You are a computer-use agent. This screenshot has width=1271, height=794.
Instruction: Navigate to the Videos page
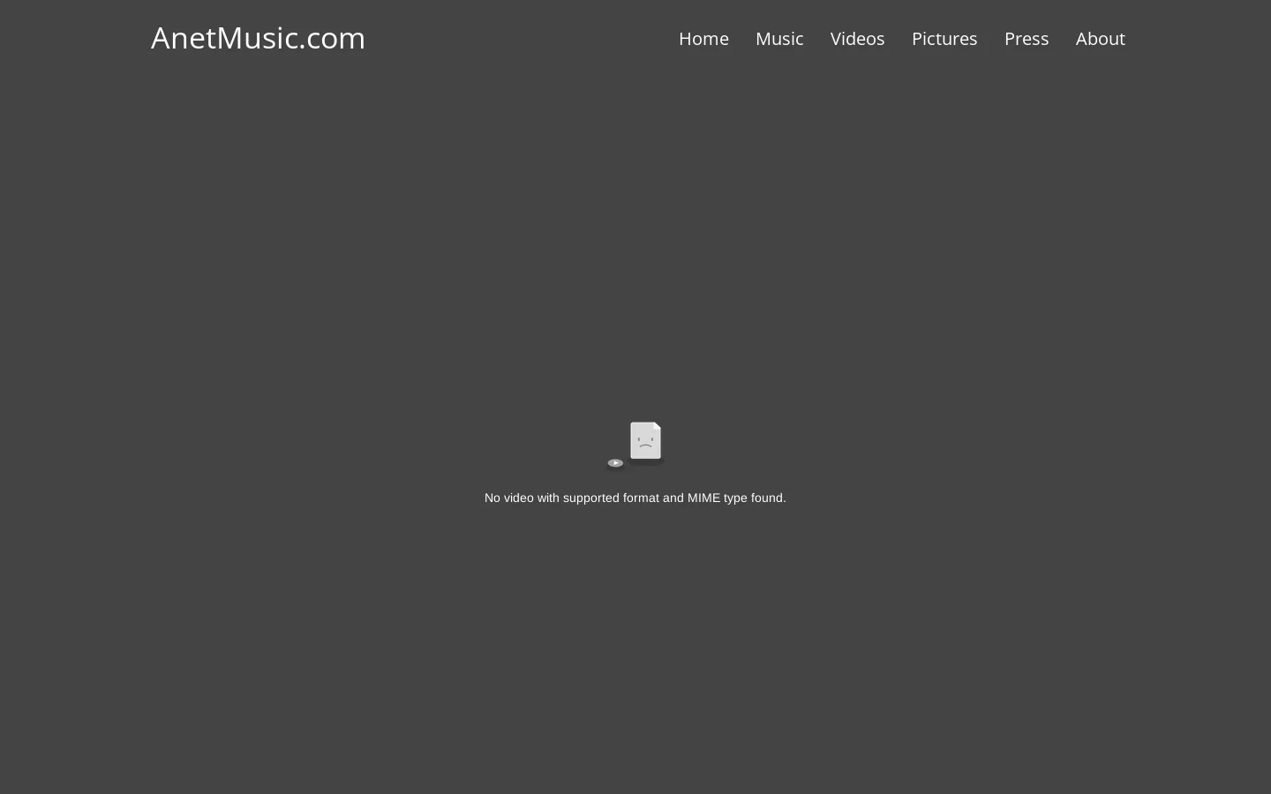pyautogui.click(x=857, y=39)
